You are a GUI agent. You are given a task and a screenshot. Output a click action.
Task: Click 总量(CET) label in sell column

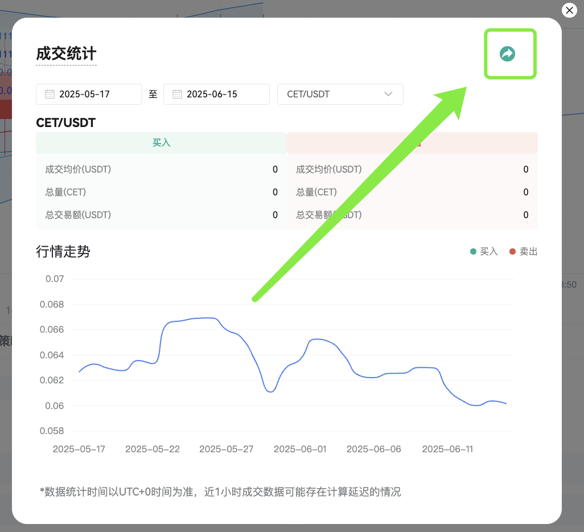(x=316, y=192)
